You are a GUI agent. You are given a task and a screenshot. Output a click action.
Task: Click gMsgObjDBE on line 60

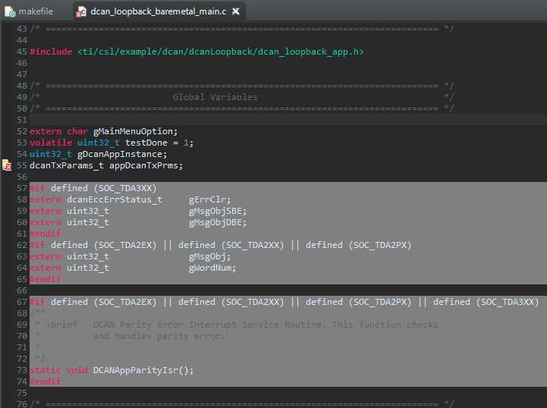tap(215, 222)
